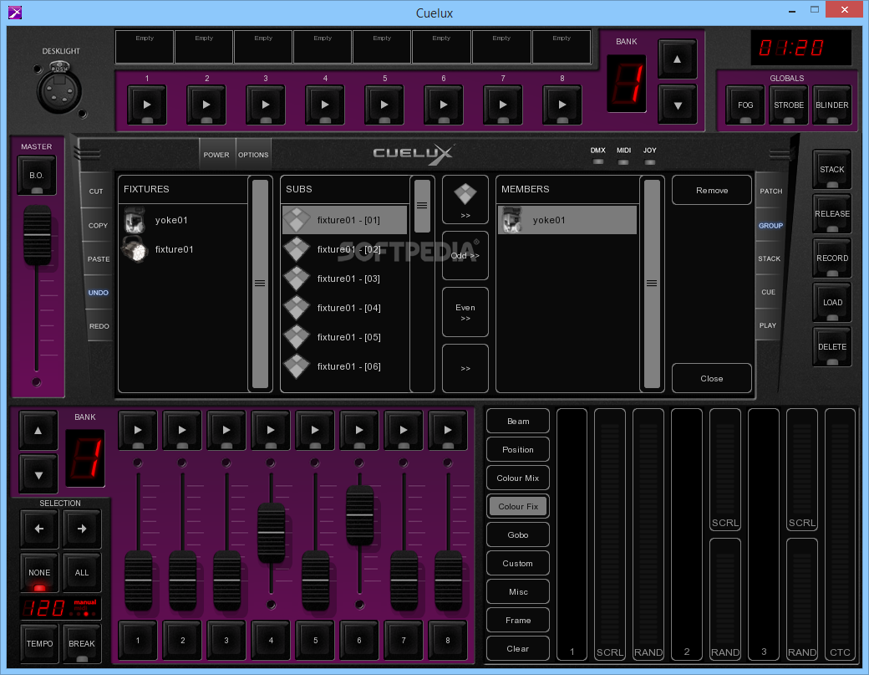Select the UNDO side tab
869x675 pixels.
coord(98,293)
